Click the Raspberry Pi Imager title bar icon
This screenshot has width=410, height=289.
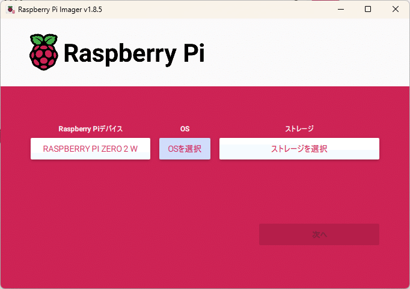pos(10,10)
